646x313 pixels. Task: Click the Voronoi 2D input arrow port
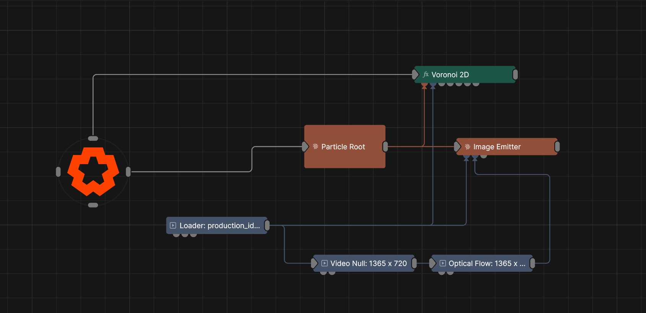click(x=415, y=74)
